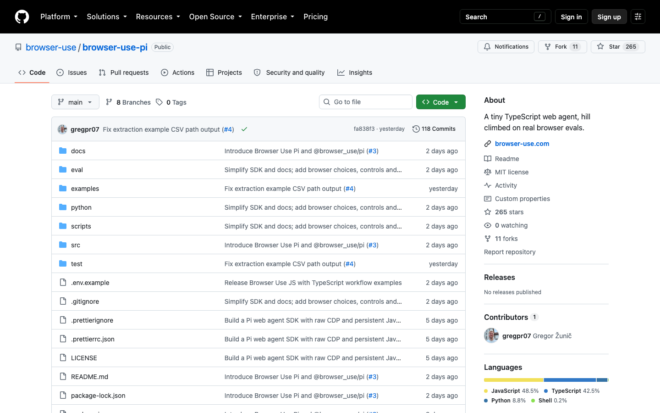Click the MIT license scale icon
Screen dimensions: 660x413
488,172
